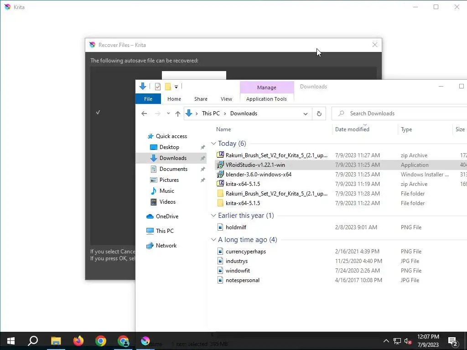Select blender-3.6.0-windows-x64 installer icon
This screenshot has width=467, height=350.
[220, 174]
